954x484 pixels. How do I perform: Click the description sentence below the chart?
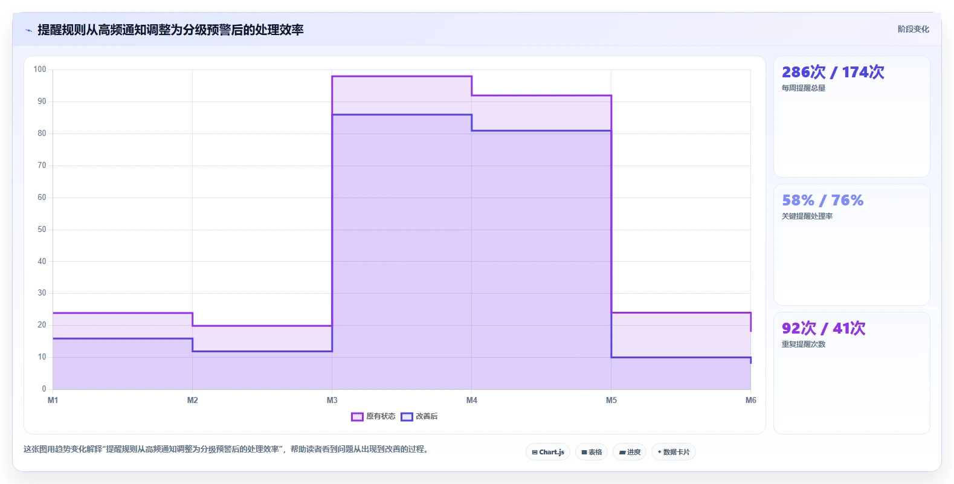pyautogui.click(x=227, y=449)
